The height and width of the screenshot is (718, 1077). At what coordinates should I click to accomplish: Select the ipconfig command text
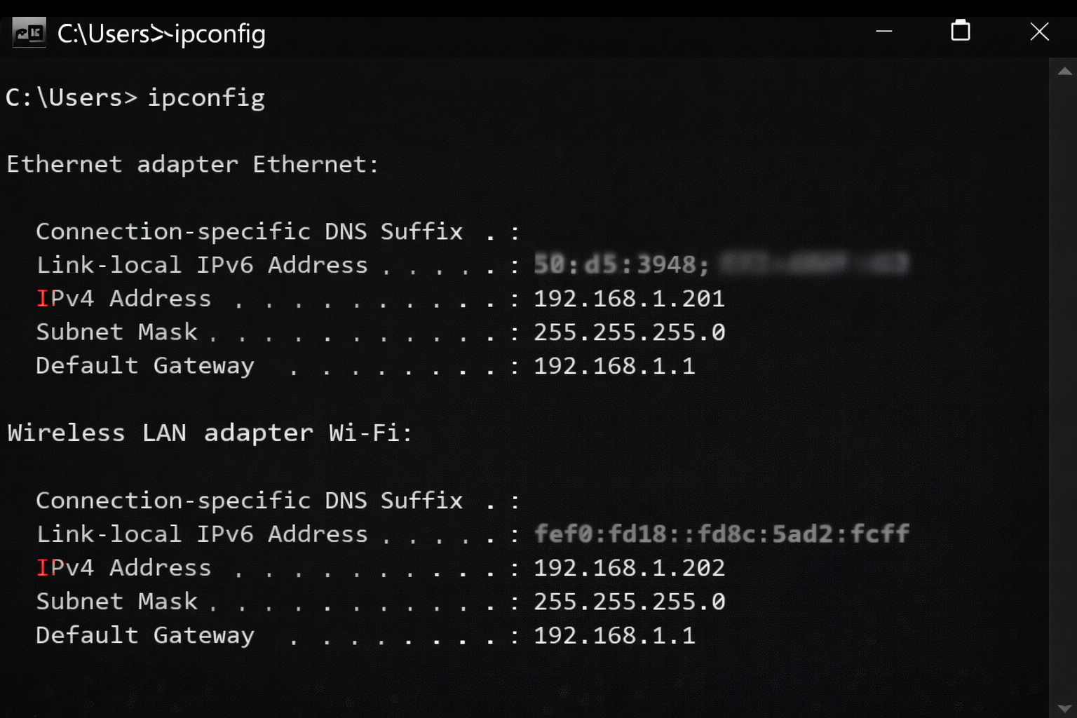[x=205, y=97]
